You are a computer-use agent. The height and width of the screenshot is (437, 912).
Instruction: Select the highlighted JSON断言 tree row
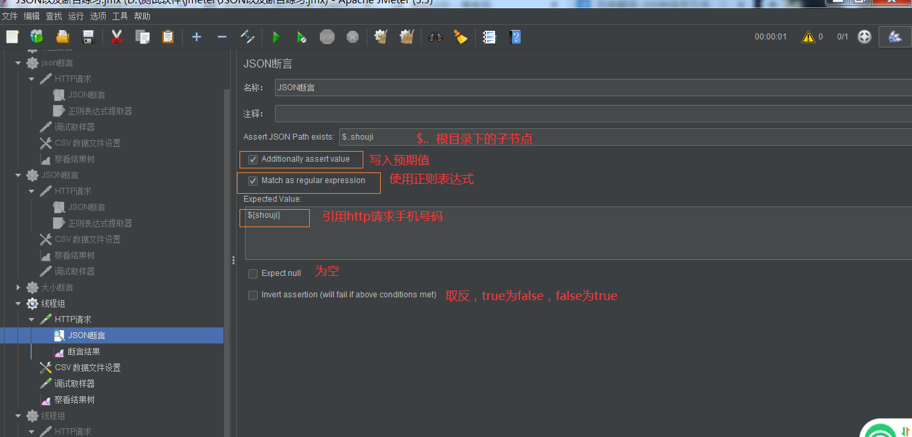pyautogui.click(x=112, y=335)
